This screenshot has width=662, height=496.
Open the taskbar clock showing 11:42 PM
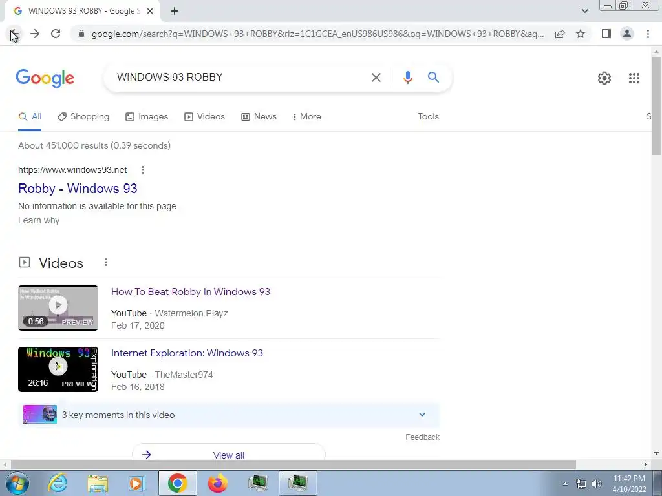pyautogui.click(x=629, y=484)
